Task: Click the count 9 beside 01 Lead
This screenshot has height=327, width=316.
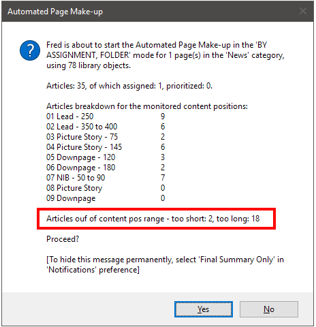Action: [163, 116]
